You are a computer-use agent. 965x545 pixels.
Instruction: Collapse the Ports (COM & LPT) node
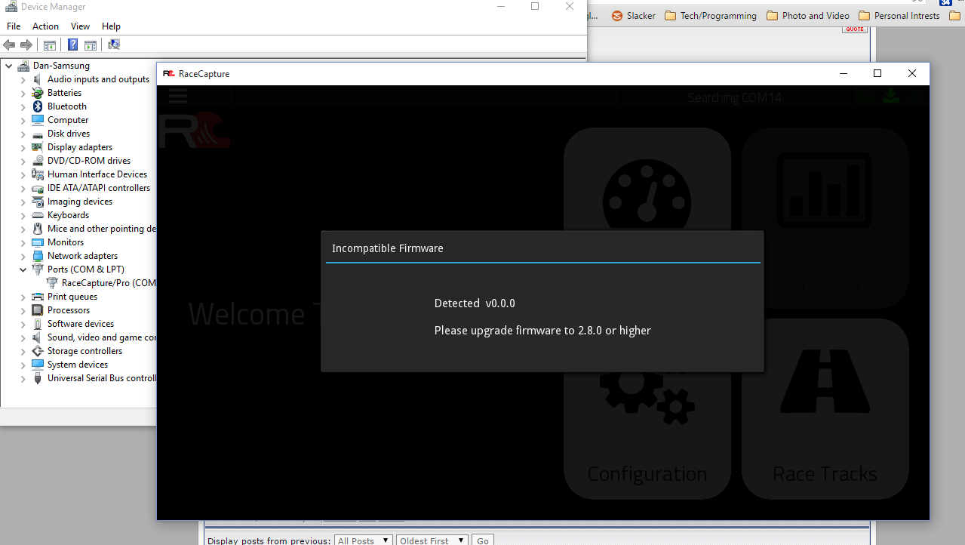[x=23, y=269]
